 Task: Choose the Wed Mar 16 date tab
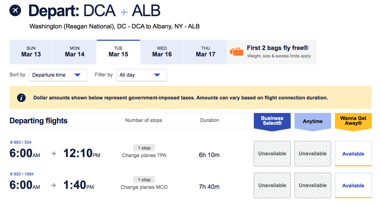click(162, 52)
